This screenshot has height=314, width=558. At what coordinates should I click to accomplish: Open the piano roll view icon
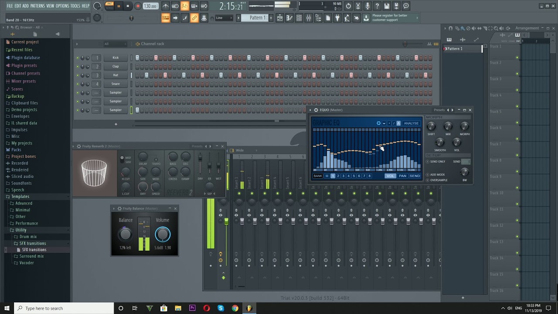tap(289, 18)
